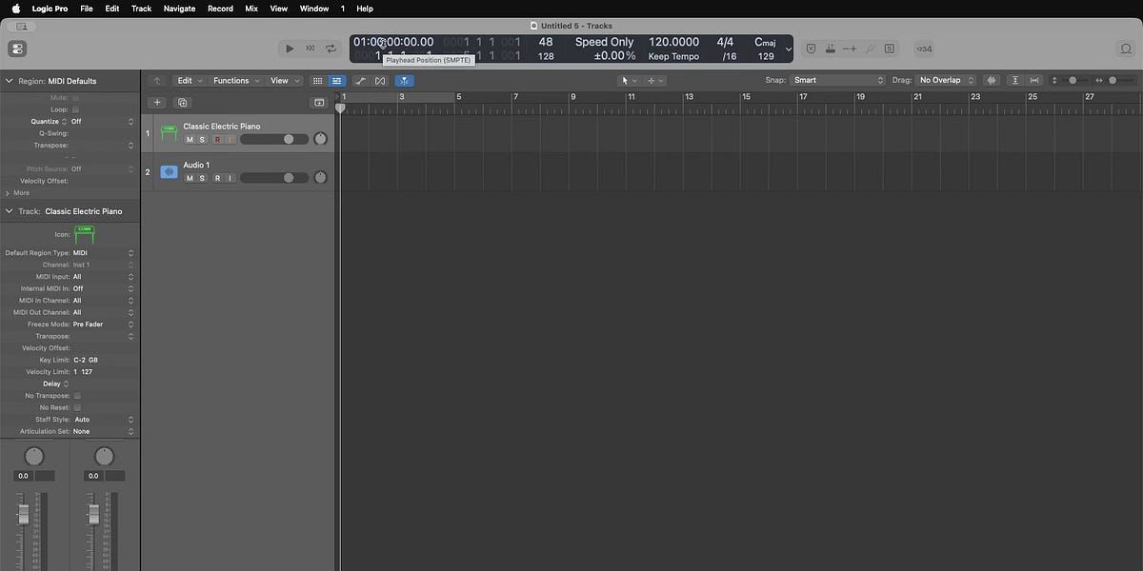Click the Global Tracks button
1143x571 pixels.
pos(319,103)
